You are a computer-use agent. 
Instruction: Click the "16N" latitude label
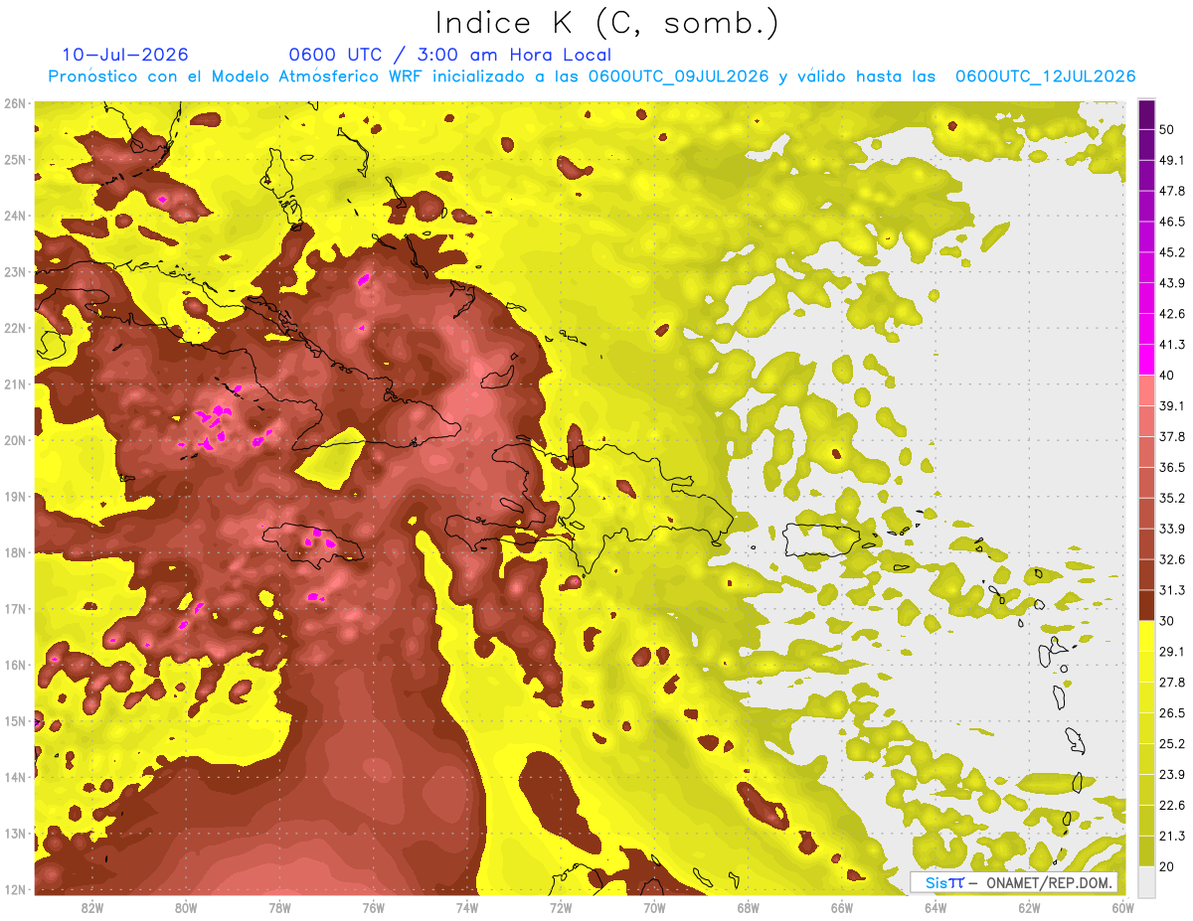(15, 665)
